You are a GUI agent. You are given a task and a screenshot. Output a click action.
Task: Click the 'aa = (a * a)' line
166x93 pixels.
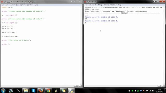[8, 27]
